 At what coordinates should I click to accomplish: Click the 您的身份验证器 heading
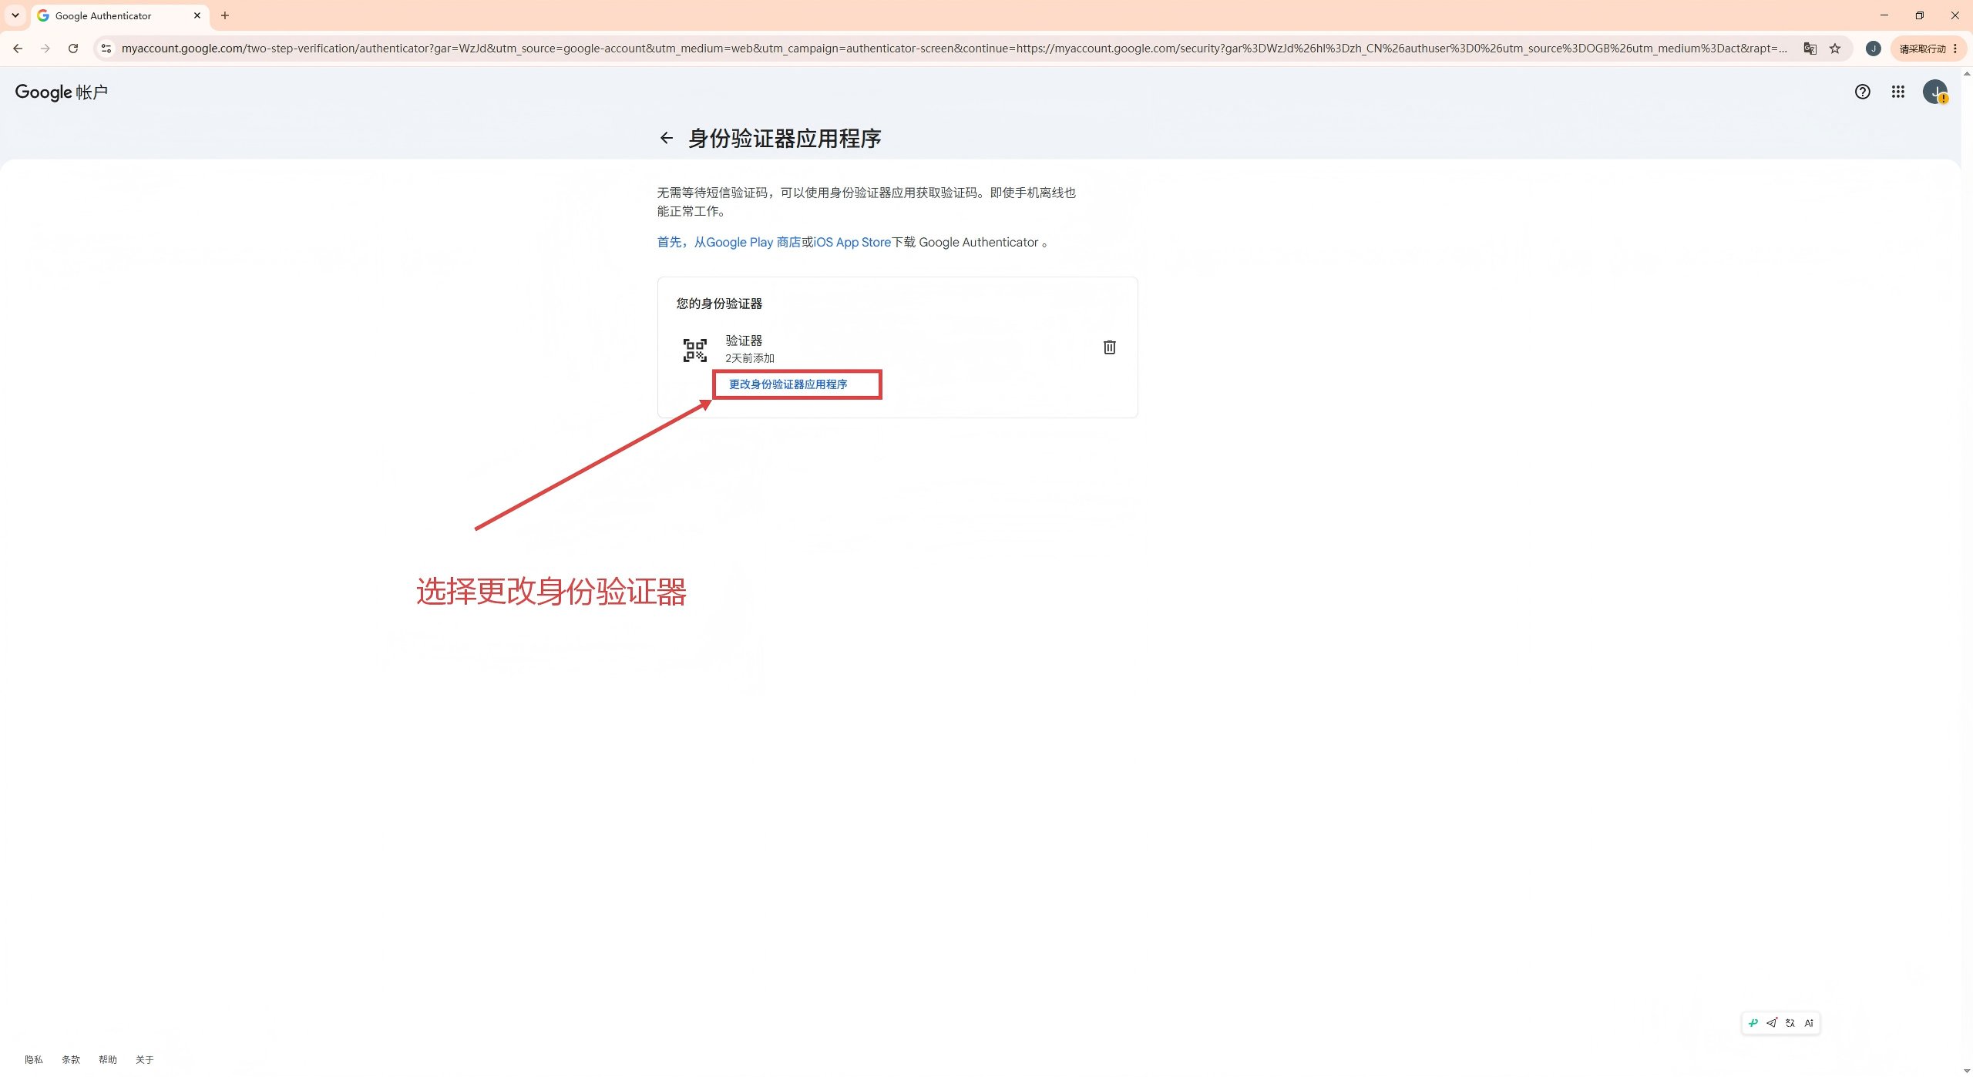[x=719, y=304]
